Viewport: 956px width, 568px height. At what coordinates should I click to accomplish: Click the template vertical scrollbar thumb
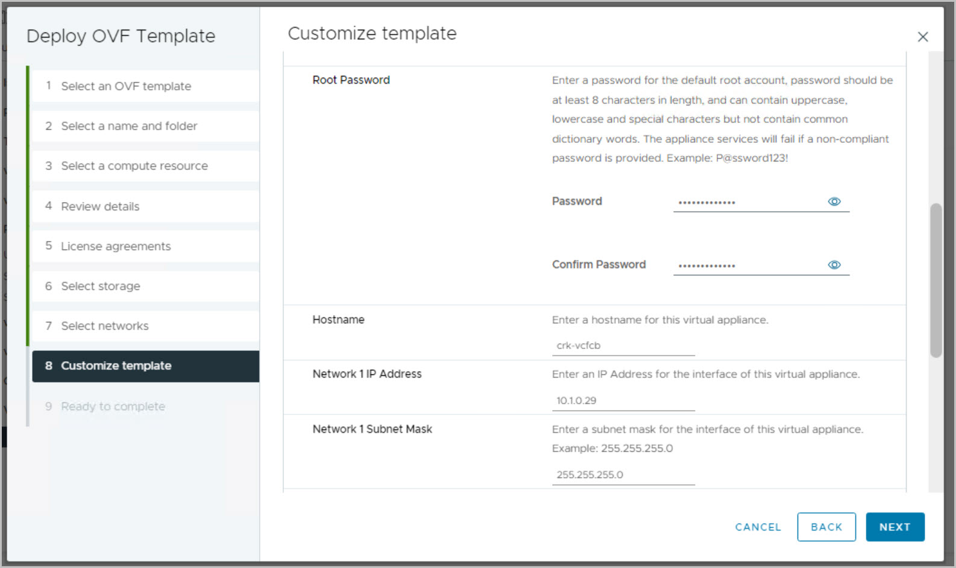pyautogui.click(x=936, y=280)
